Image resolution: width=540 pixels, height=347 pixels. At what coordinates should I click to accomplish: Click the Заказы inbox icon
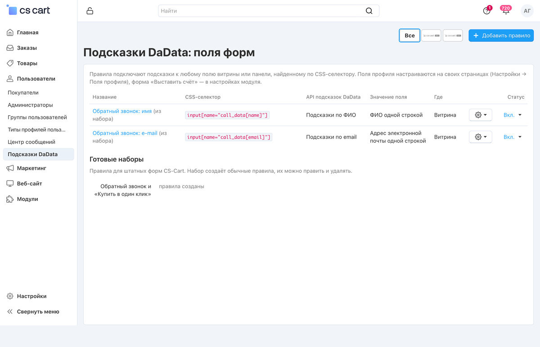click(x=10, y=48)
